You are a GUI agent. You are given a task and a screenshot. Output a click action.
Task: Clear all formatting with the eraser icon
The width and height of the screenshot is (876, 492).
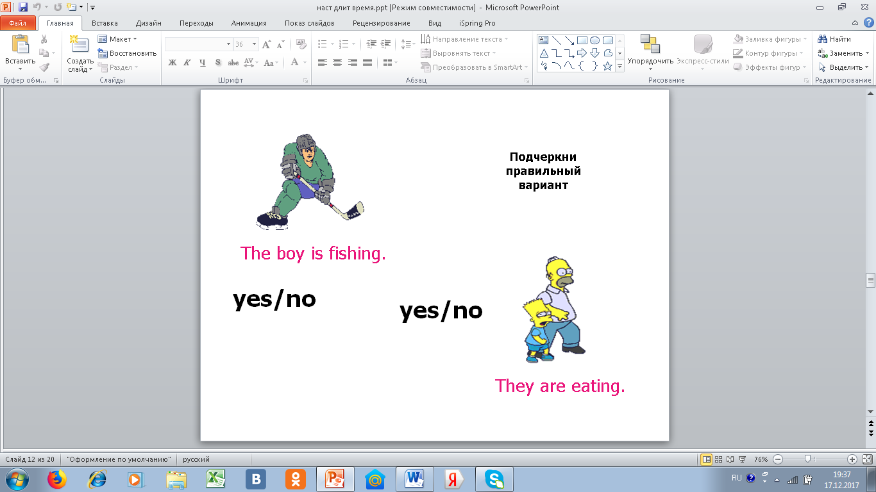pyautogui.click(x=301, y=44)
